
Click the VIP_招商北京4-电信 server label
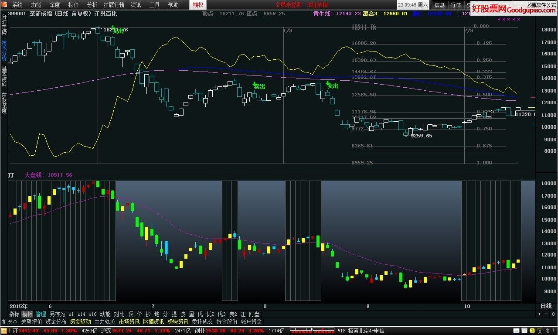tap(361, 331)
